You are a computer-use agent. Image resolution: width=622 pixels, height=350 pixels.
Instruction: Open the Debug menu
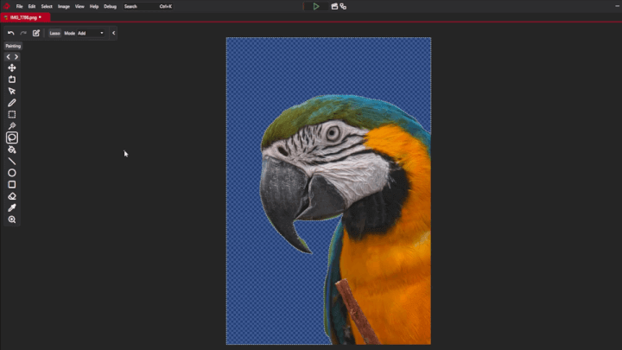tap(111, 6)
